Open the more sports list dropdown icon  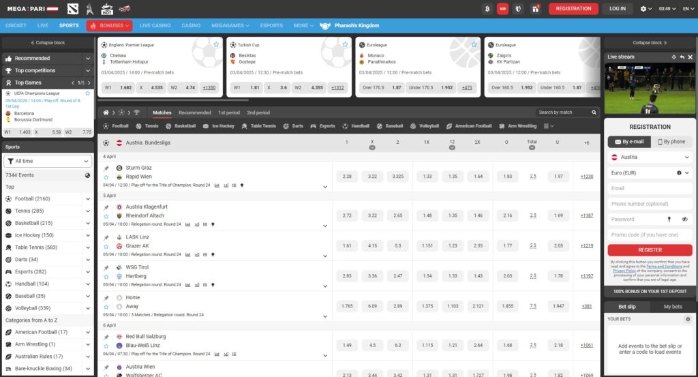[549, 126]
